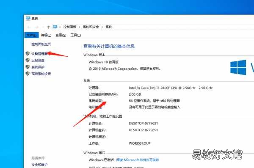Open the 编辑(E) menu
The width and height of the screenshot is (254, 168).
tap(46, 35)
